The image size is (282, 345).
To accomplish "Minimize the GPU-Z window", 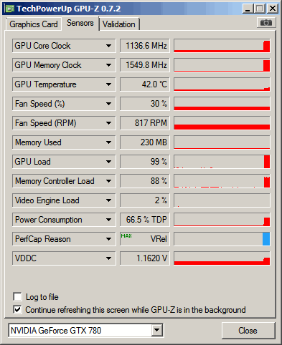I will tap(248, 9).
